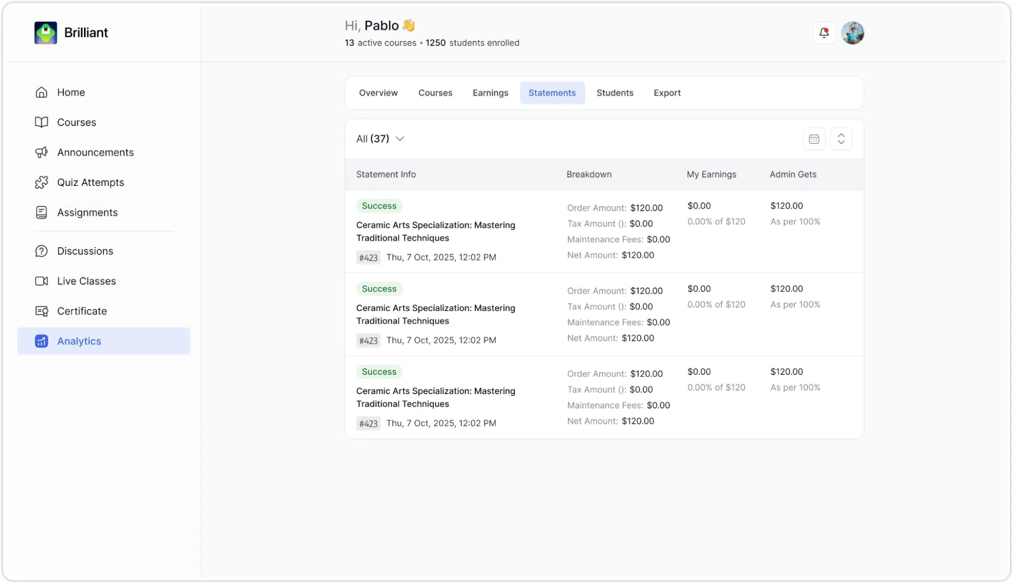The height and width of the screenshot is (583, 1013).
Task: Click the Hi, Pablo greeting
Action: 380,26
